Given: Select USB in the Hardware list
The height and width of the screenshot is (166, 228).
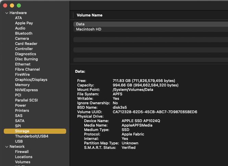Looking at the screenshot, I should pos(19,141).
